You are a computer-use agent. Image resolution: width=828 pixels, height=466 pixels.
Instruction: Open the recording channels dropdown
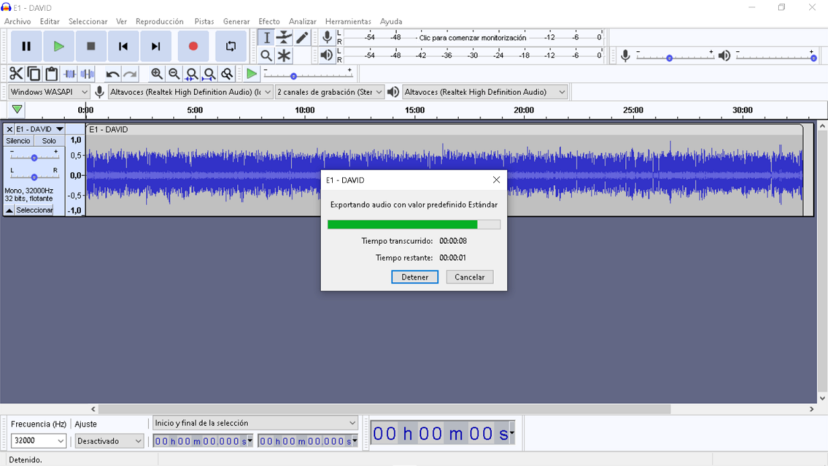(329, 92)
